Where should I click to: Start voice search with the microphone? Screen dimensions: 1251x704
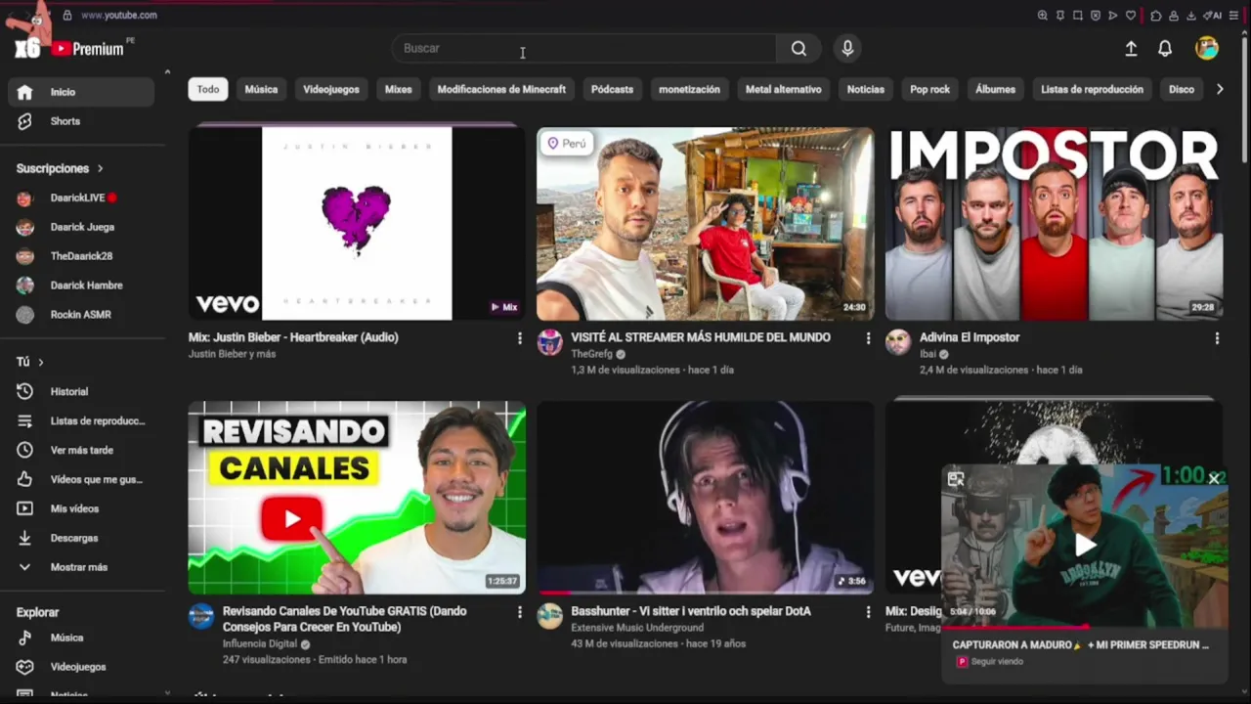tap(847, 48)
